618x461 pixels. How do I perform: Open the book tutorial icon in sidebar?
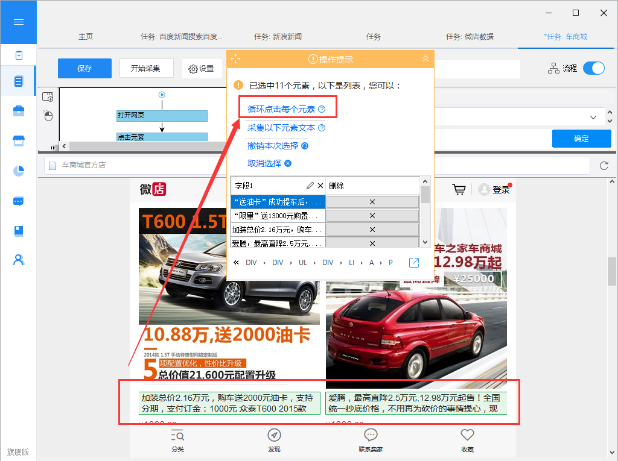tap(19, 231)
